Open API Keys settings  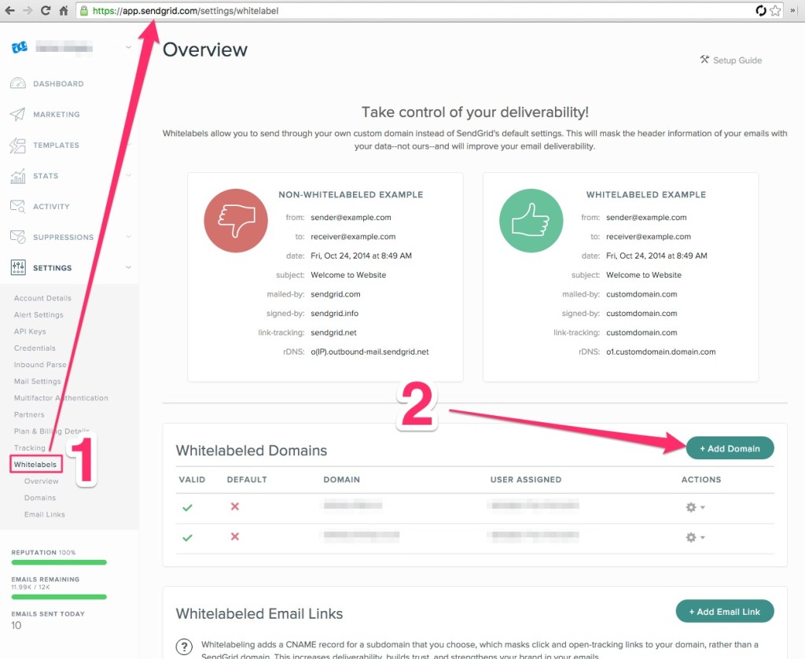30,331
